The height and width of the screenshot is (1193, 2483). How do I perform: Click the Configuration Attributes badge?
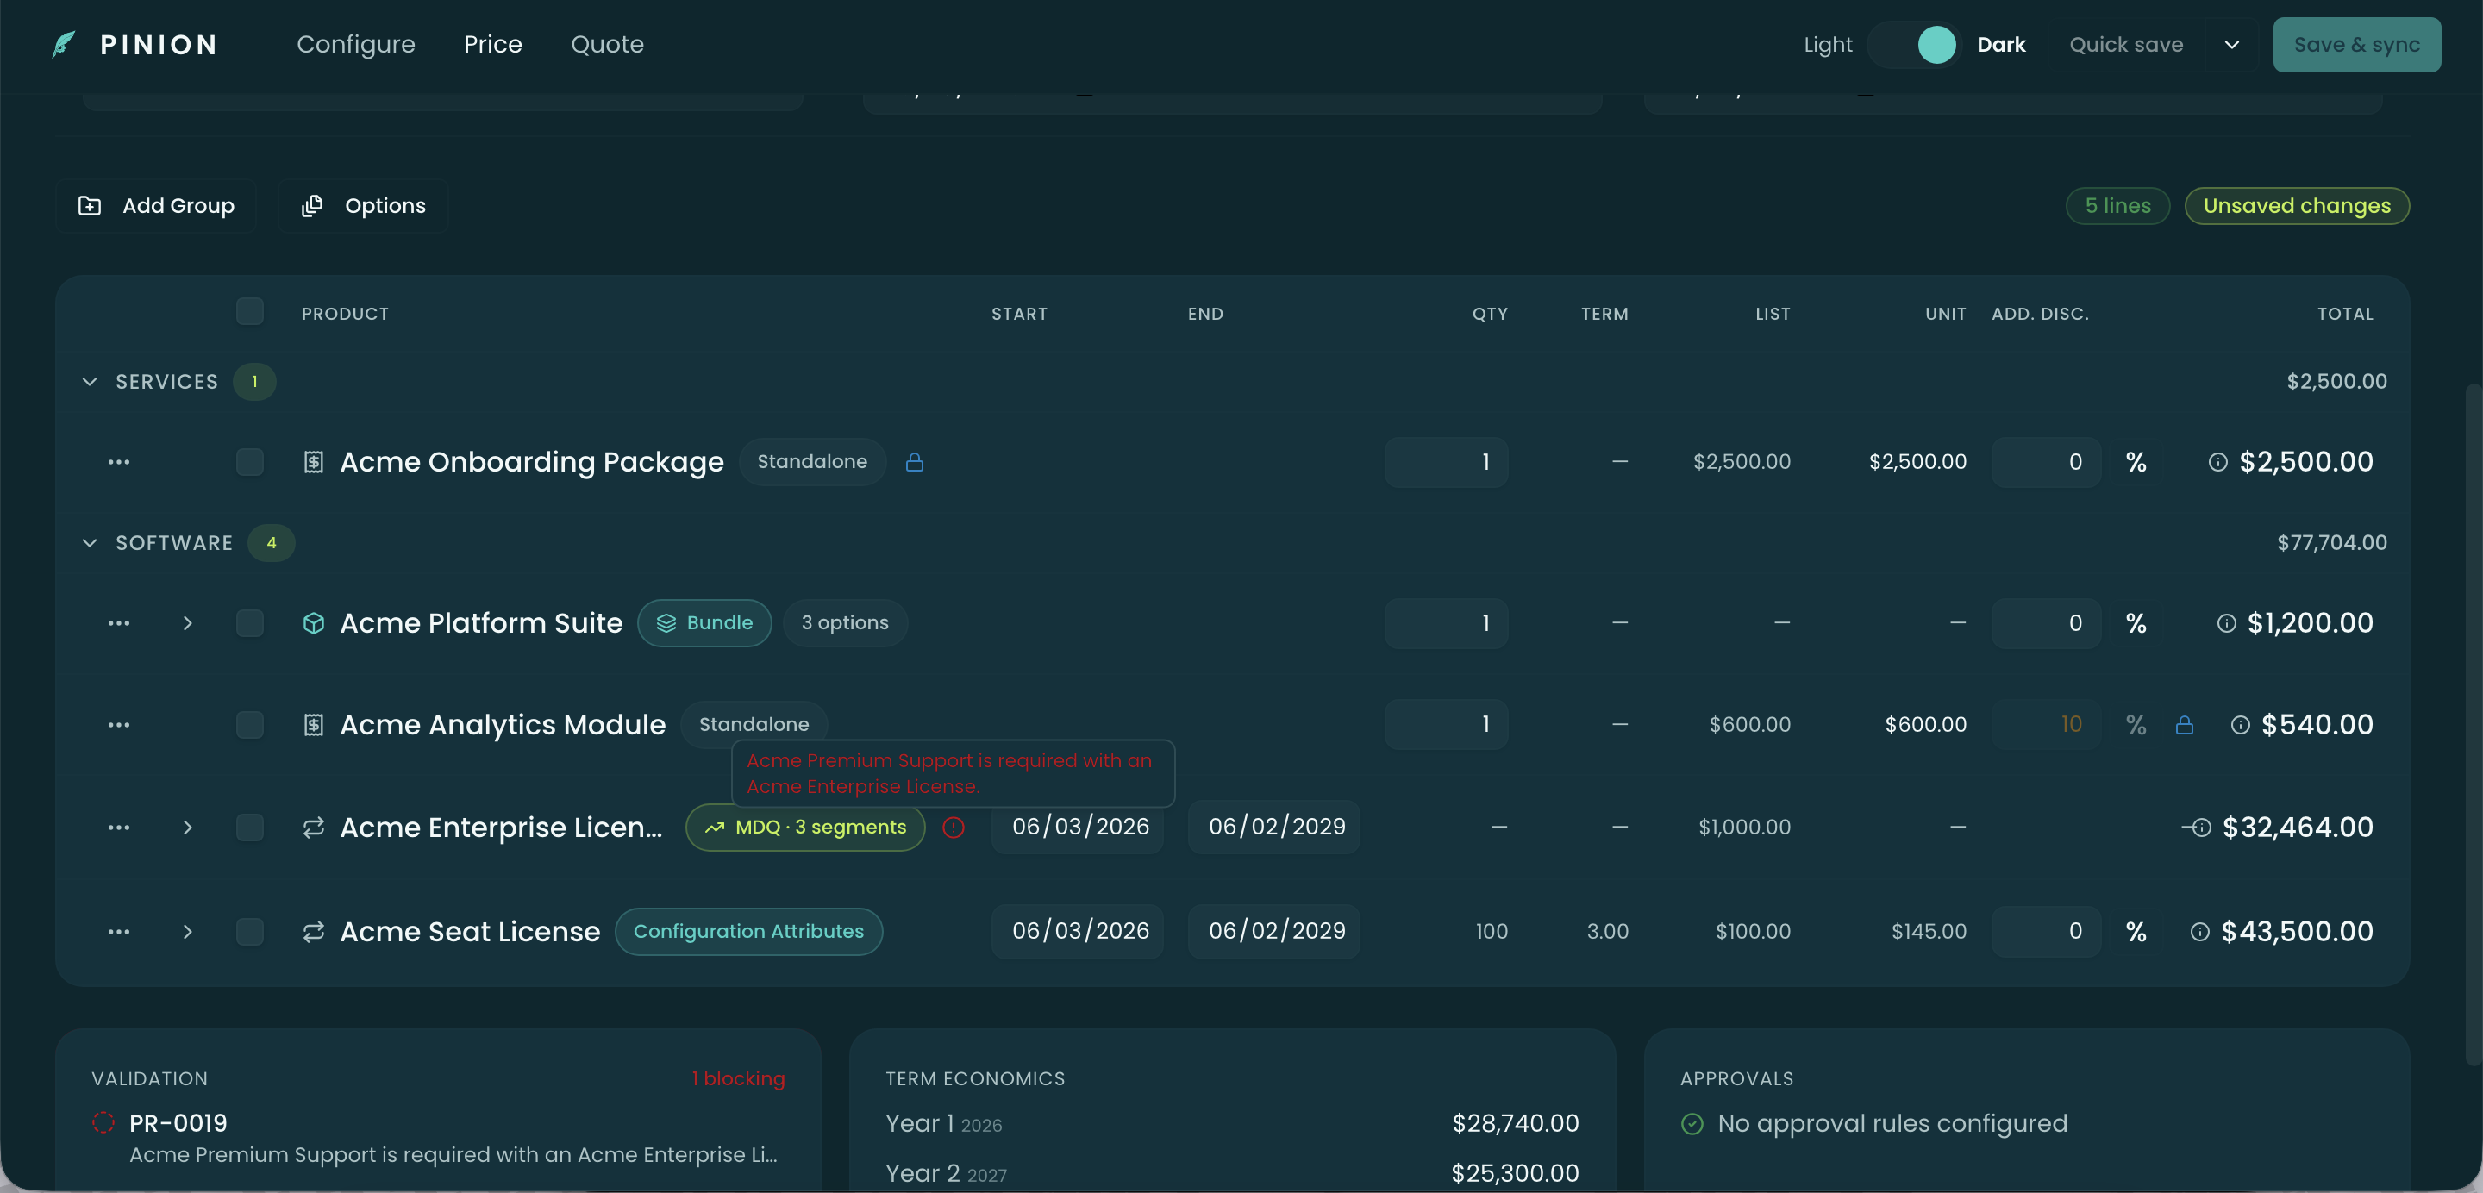point(748,931)
